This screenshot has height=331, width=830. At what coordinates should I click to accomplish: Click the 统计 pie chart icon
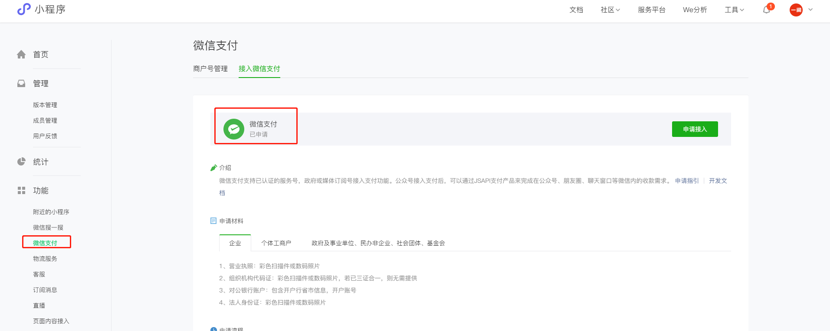coord(21,162)
